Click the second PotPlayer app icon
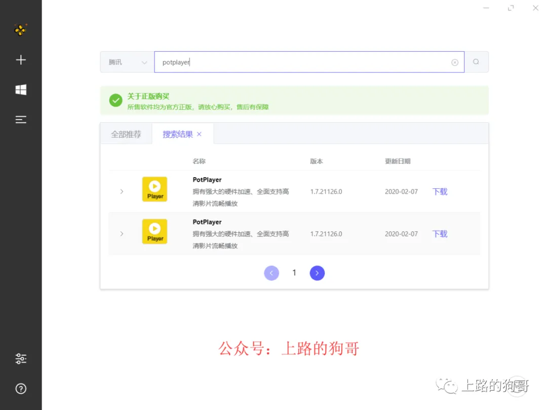Viewport: 547px width, 410px height. pyautogui.click(x=154, y=231)
